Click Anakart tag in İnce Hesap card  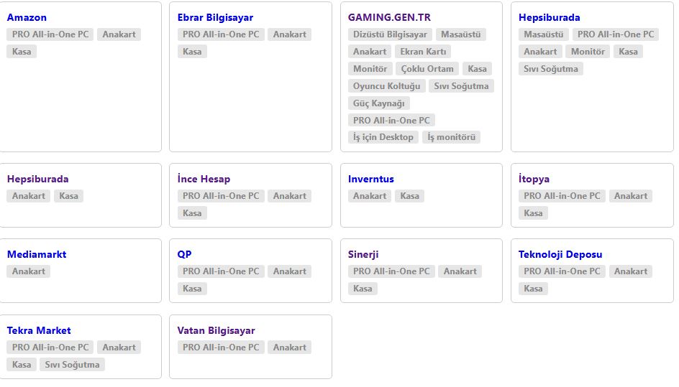290,196
